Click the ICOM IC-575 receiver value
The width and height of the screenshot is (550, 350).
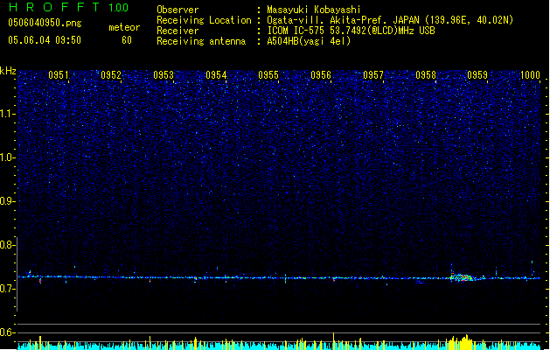351,31
